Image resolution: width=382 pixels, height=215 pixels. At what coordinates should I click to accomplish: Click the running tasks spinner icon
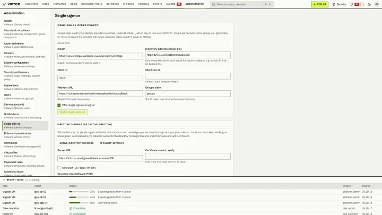(27, 180)
